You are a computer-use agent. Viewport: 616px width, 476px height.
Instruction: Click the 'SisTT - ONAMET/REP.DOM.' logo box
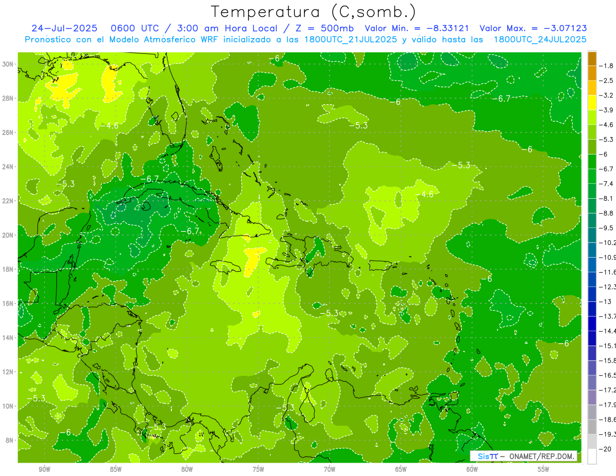pos(524,456)
